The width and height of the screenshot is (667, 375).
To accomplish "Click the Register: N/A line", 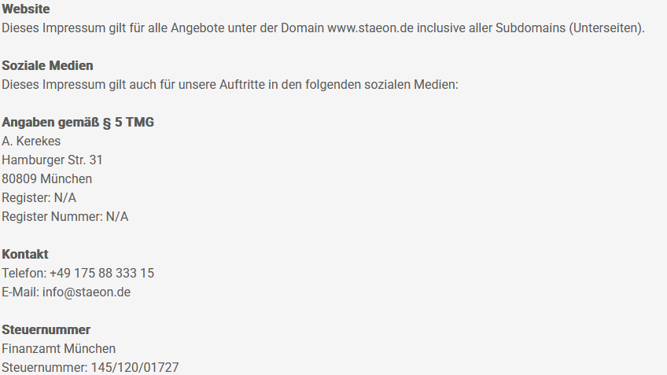I will 39,198.
